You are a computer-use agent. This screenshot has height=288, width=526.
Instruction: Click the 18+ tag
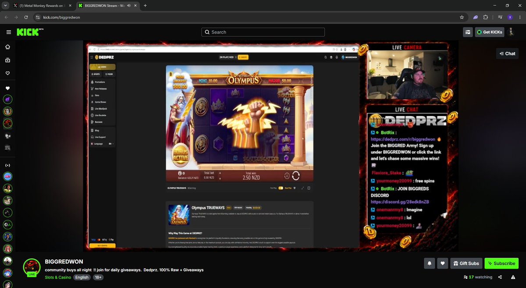[98, 277]
